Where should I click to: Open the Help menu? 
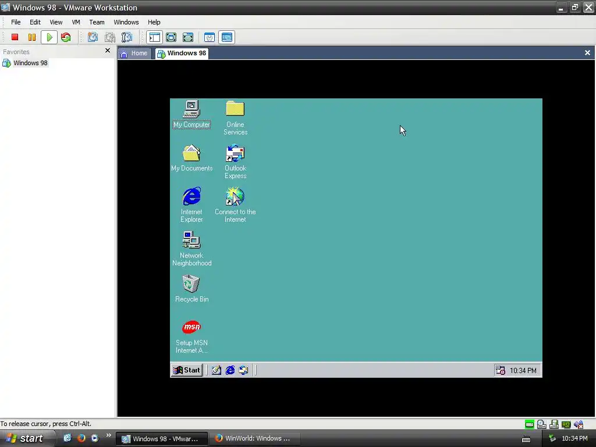click(154, 22)
